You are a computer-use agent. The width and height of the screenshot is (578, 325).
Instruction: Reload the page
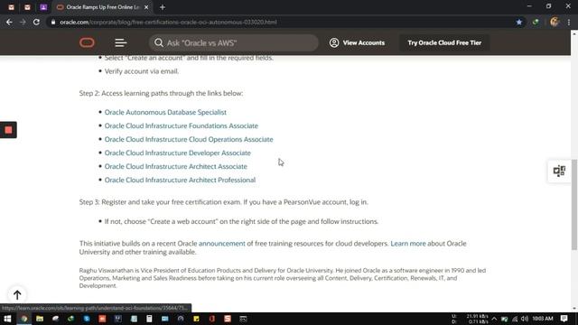(36, 22)
